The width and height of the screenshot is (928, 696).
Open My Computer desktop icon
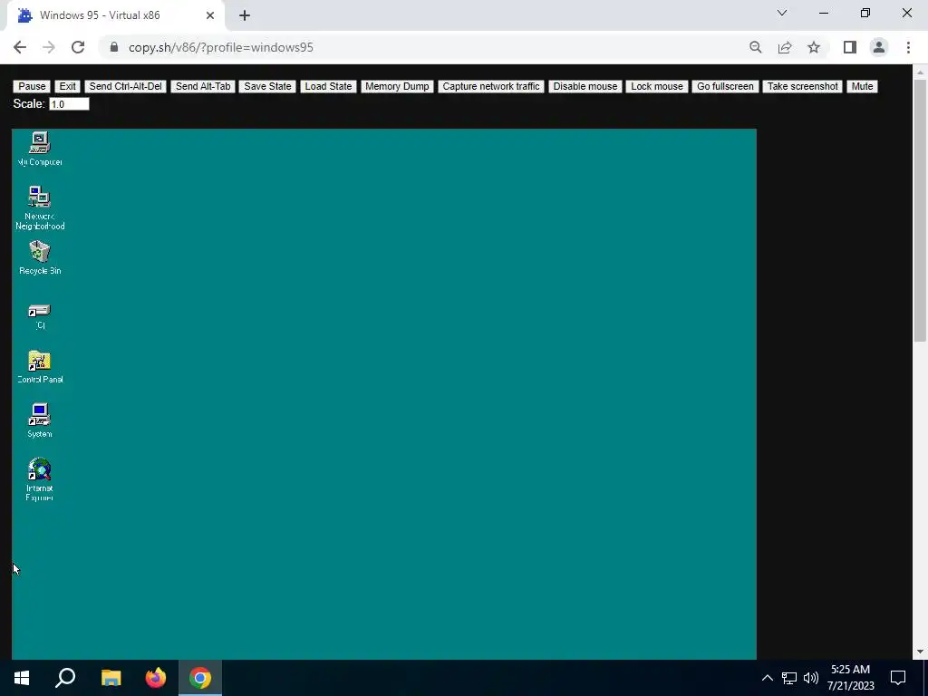click(x=40, y=149)
